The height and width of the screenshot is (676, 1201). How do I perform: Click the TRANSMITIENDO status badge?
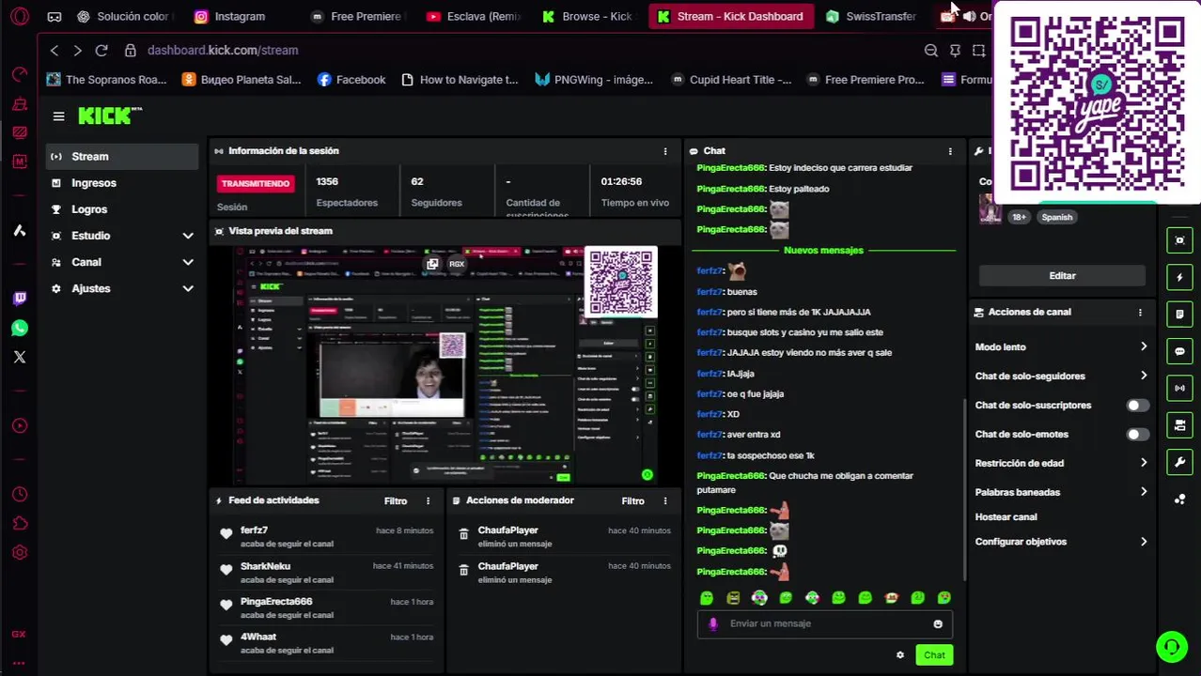[x=256, y=184]
